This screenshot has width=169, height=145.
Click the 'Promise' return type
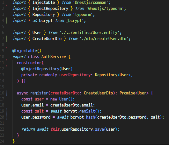point(128,93)
